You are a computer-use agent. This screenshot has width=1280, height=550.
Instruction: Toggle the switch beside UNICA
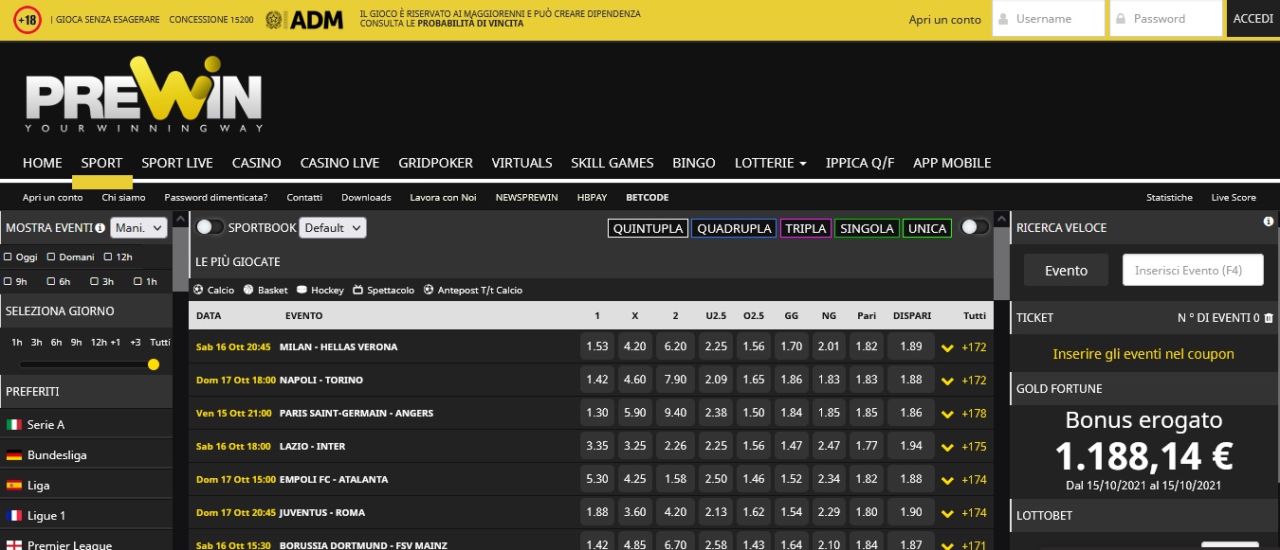click(975, 227)
